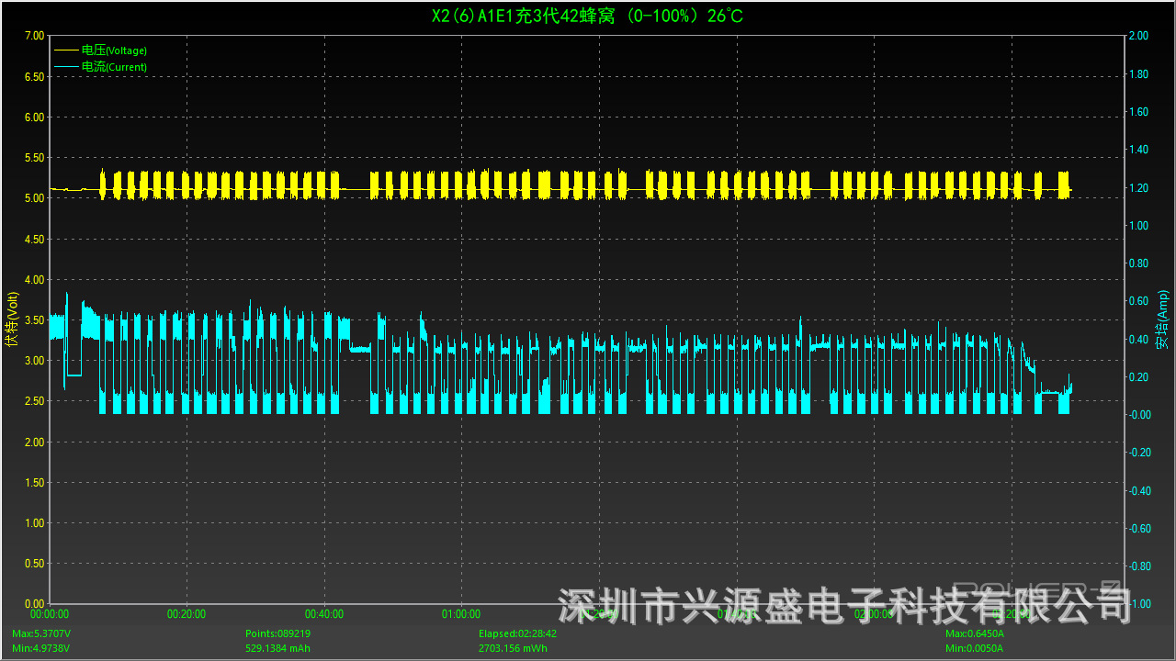The height and width of the screenshot is (661, 1176).
Task: Select the 伏特(Volt) left axis label
Action: (12, 319)
